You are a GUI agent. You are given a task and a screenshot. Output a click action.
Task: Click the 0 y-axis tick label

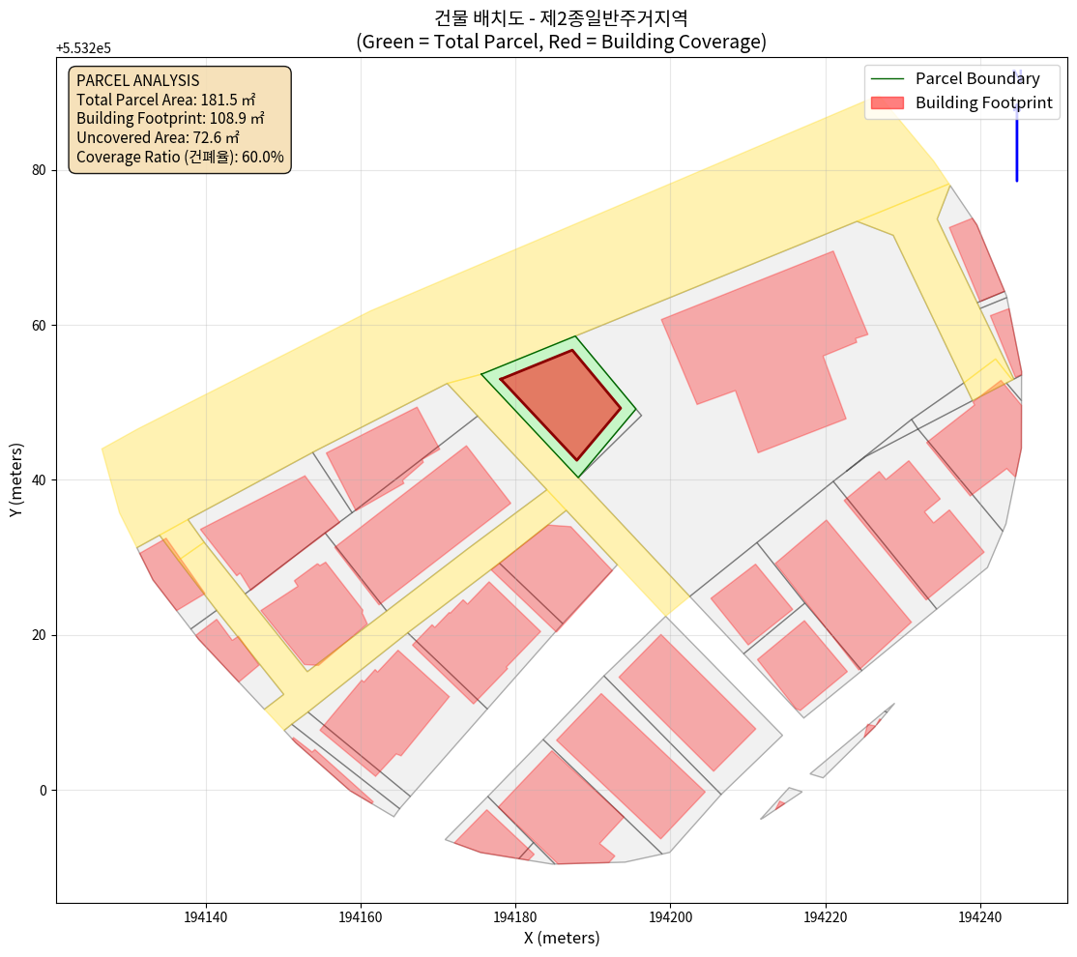[43, 791]
